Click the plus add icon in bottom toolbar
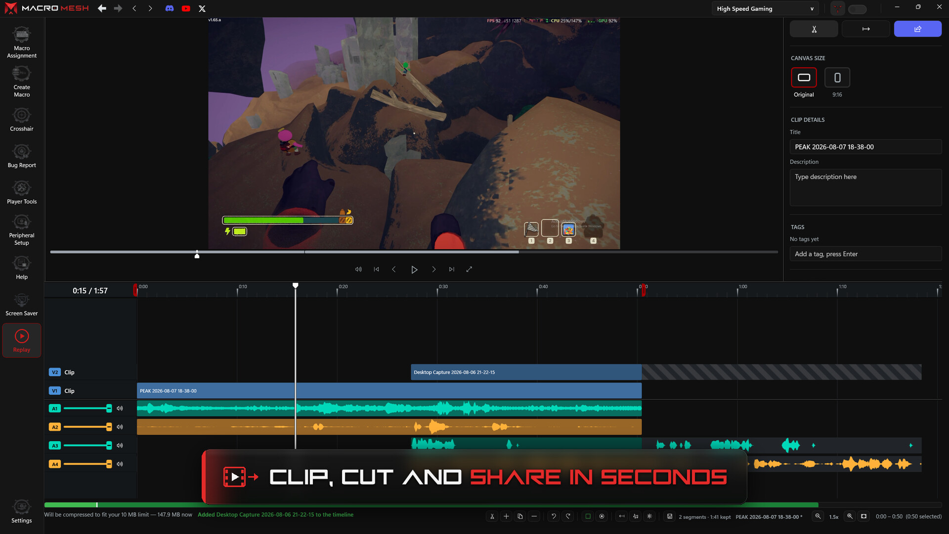Viewport: 949px width, 534px height. point(506,516)
